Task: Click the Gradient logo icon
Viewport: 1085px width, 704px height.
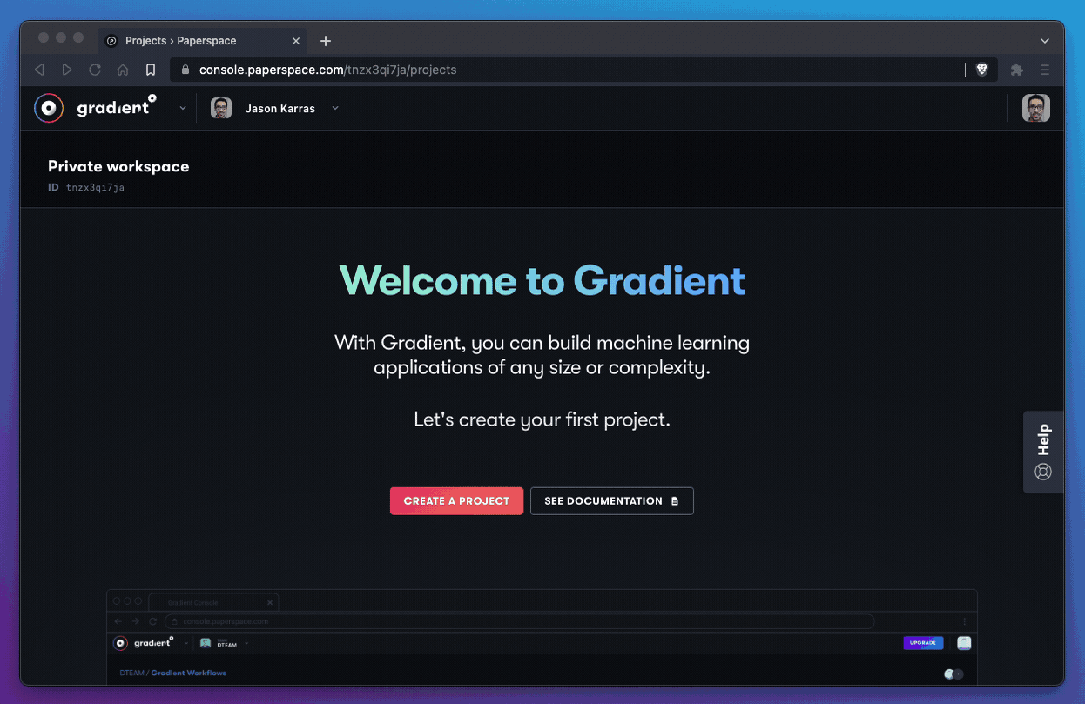Action: [x=49, y=108]
